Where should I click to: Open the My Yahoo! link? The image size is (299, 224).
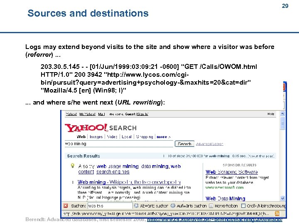click(87, 114)
